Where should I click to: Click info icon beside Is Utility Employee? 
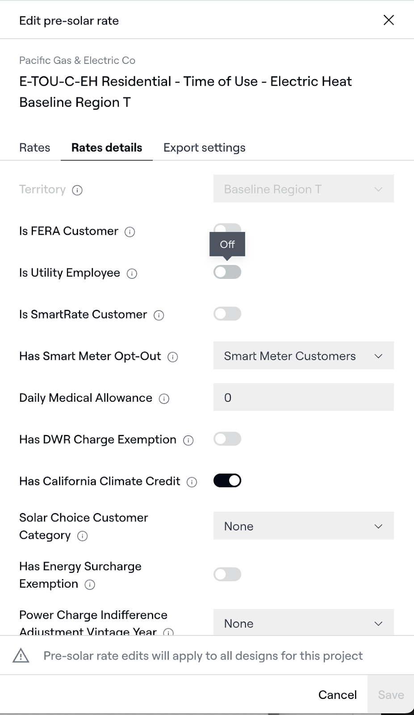tap(132, 273)
